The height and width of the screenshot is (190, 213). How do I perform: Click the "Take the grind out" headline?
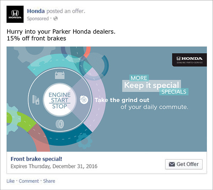[121, 100]
